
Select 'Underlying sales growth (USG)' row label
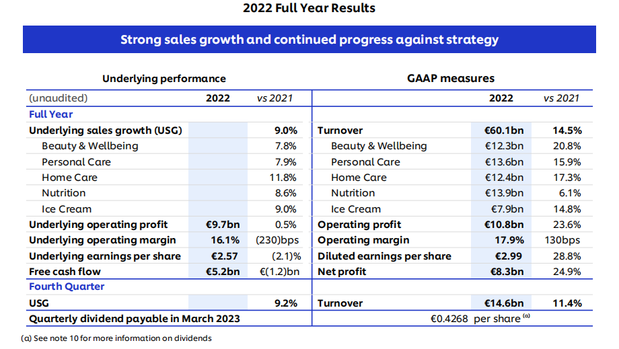pyautogui.click(x=105, y=130)
